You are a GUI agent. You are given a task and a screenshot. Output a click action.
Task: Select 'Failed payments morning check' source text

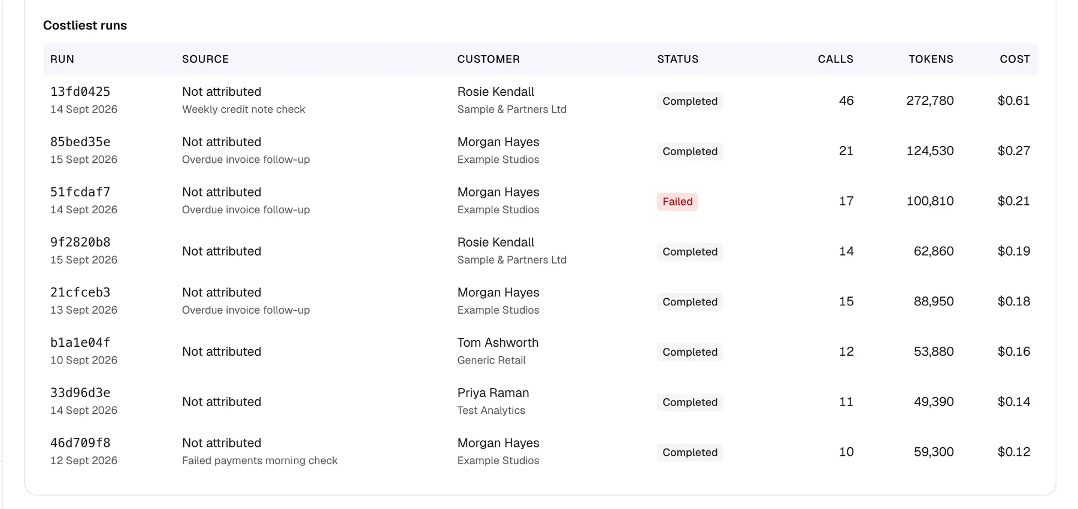click(x=260, y=460)
